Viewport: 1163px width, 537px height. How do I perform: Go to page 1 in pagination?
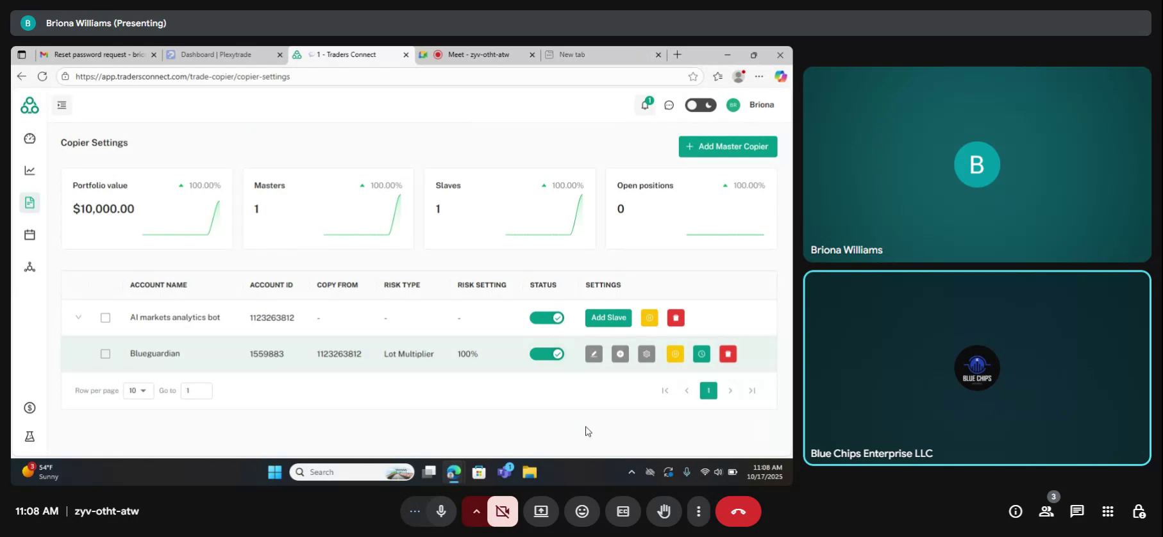[708, 391]
